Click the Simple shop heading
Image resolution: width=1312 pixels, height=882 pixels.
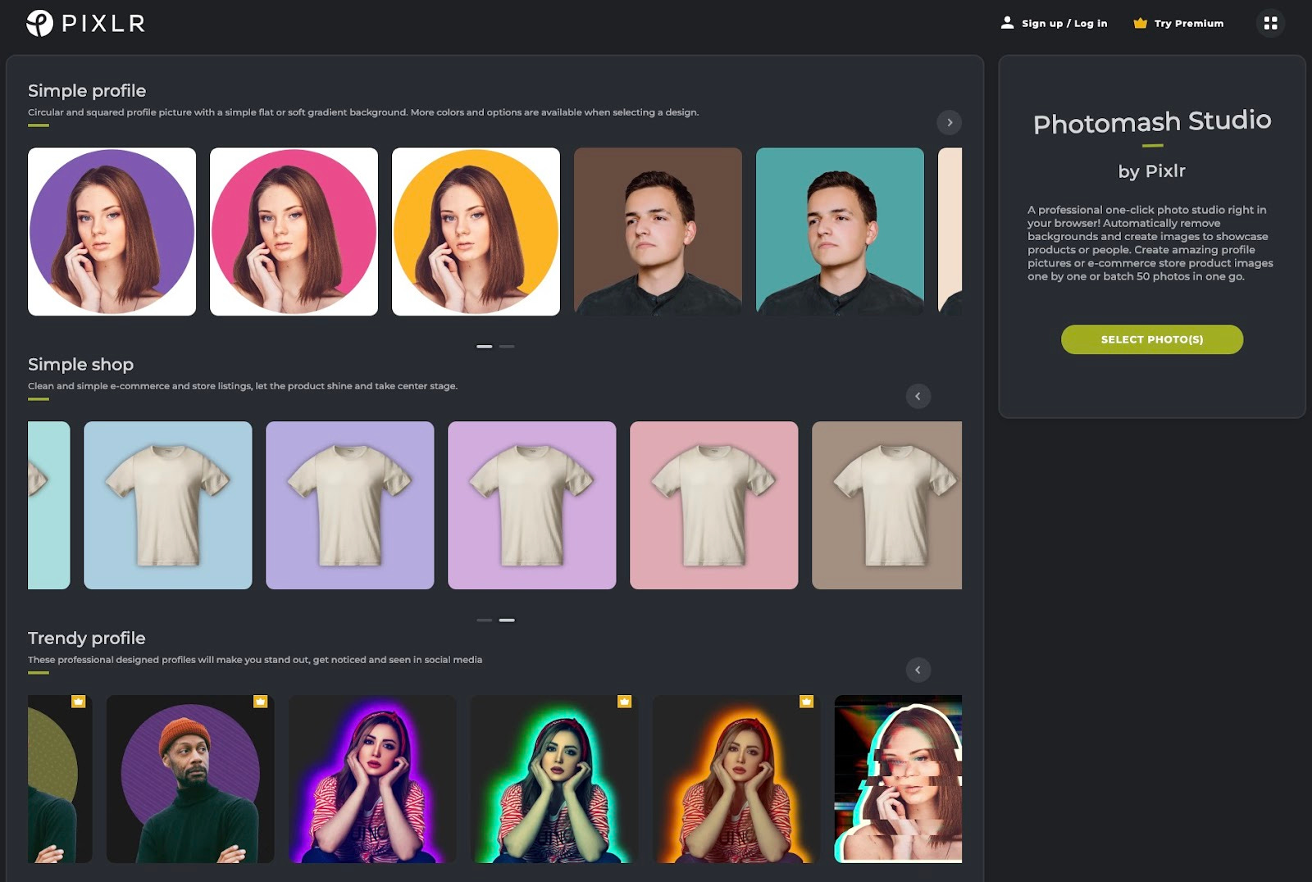pyautogui.click(x=80, y=365)
